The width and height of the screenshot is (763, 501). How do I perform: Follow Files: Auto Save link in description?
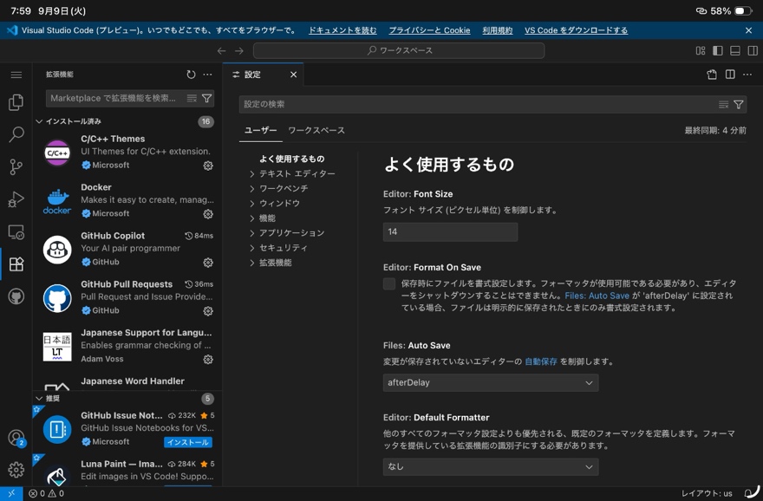[597, 296]
